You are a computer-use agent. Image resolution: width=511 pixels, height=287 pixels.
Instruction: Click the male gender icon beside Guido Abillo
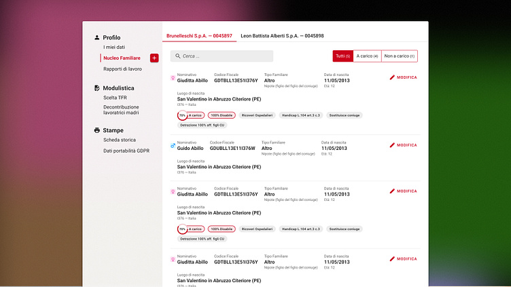point(173,145)
